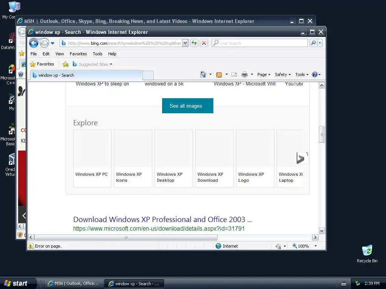Open the Edit menu
Image resolution: width=386 pixels, height=289 pixels.
pos(46,54)
